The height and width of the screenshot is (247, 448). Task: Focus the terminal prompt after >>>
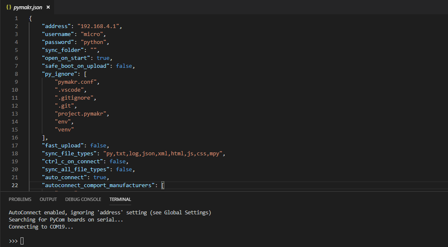click(22, 241)
